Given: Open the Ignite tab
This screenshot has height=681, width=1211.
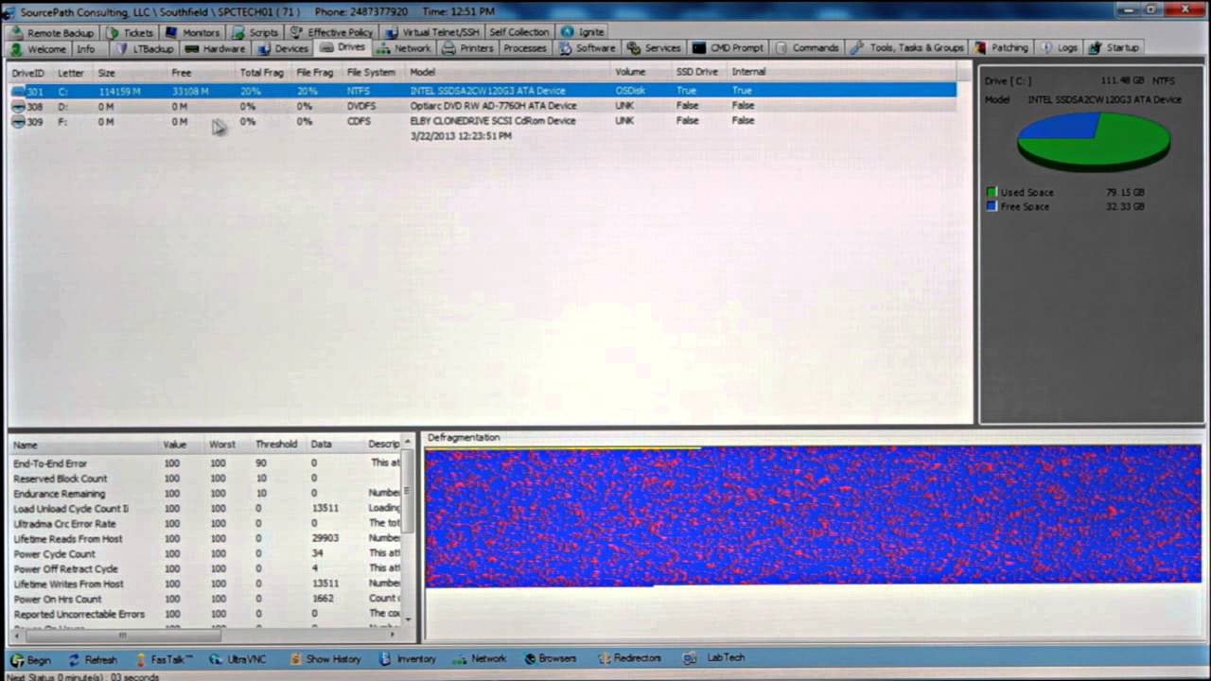Looking at the screenshot, I should point(583,32).
